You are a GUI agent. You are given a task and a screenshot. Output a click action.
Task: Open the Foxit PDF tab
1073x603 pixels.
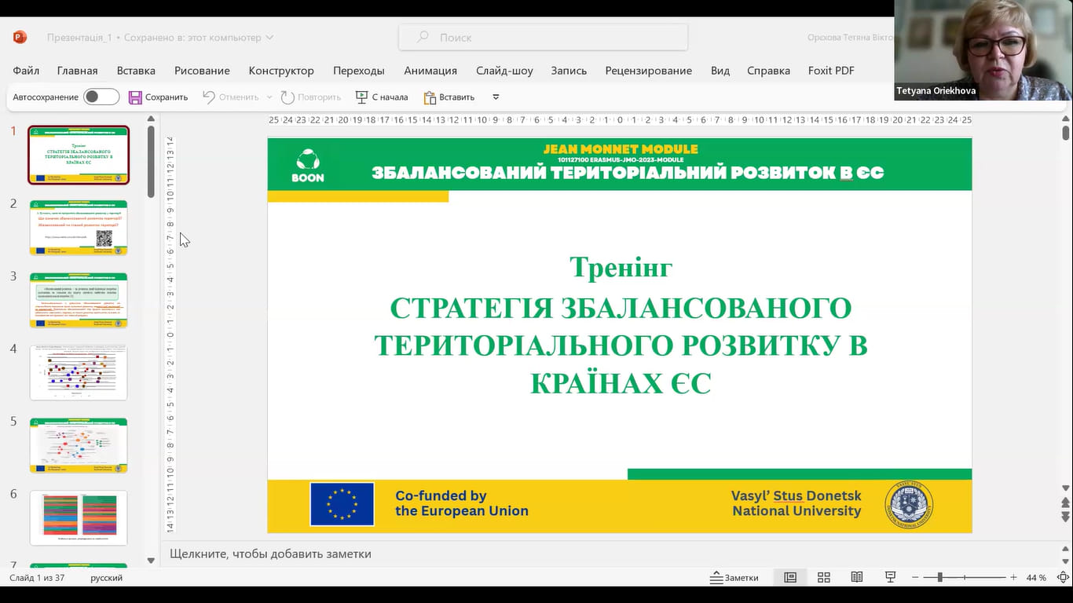[831, 71]
